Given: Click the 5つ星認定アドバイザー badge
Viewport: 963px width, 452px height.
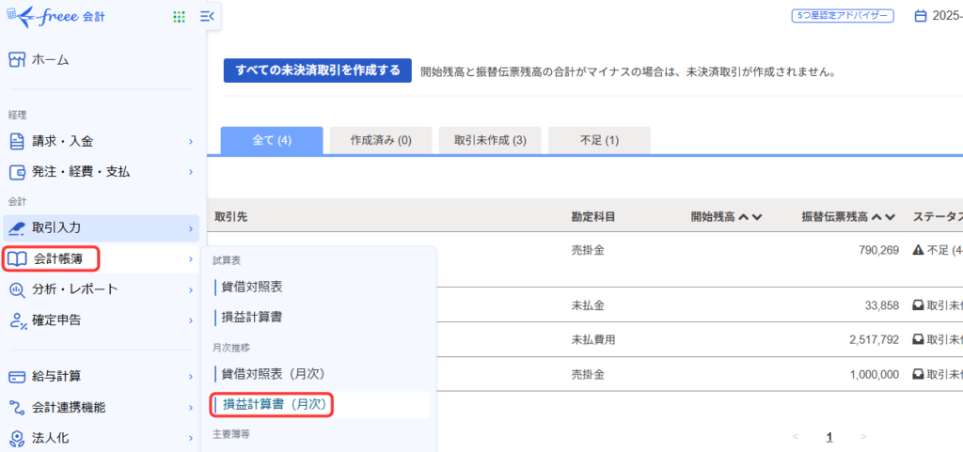Looking at the screenshot, I should point(841,16).
